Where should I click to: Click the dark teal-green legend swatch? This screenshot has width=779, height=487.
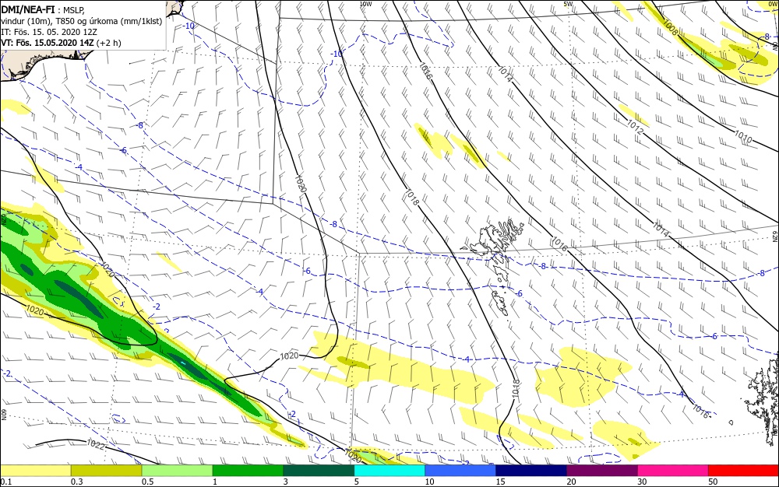click(319, 471)
